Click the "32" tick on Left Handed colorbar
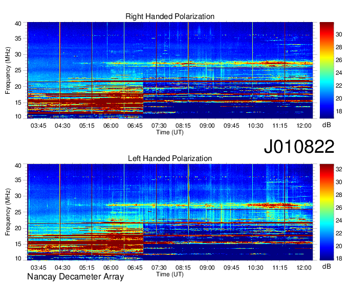Image resolution: width=348 pixels, height=283 pixels. pos(339,169)
